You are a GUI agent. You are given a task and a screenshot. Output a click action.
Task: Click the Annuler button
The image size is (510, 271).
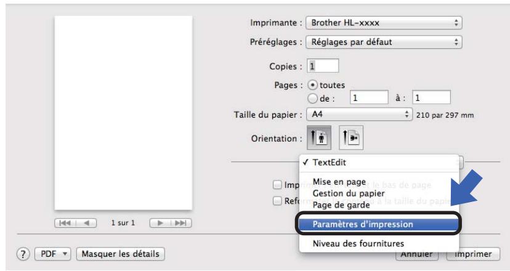[416, 254]
